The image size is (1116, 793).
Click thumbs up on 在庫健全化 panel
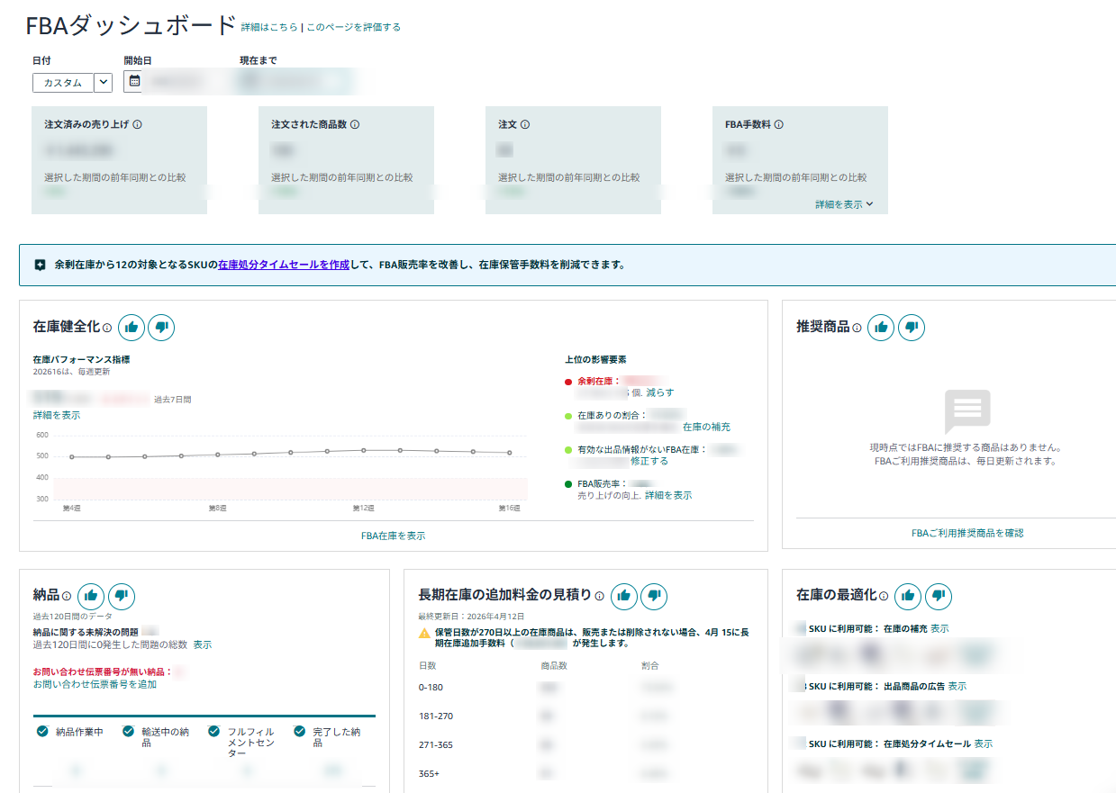132,328
